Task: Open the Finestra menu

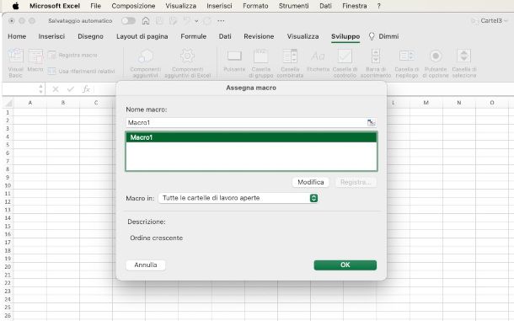Action: coord(355,6)
